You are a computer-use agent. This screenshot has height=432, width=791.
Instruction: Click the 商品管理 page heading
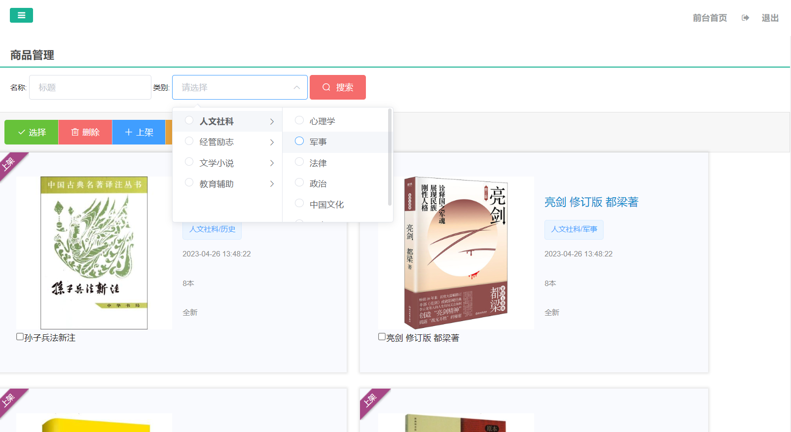(x=32, y=55)
